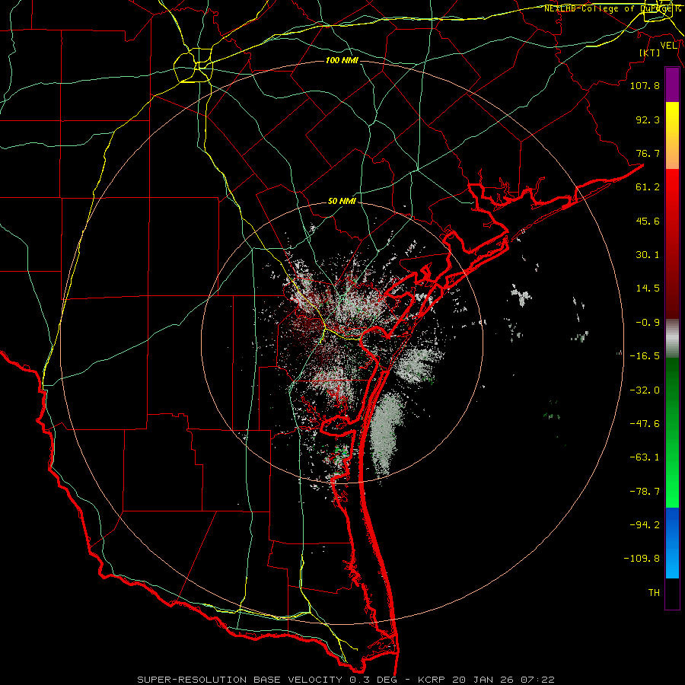Image resolution: width=685 pixels, height=685 pixels.
Task: Click the -109.8 legend value
Action: (x=642, y=559)
